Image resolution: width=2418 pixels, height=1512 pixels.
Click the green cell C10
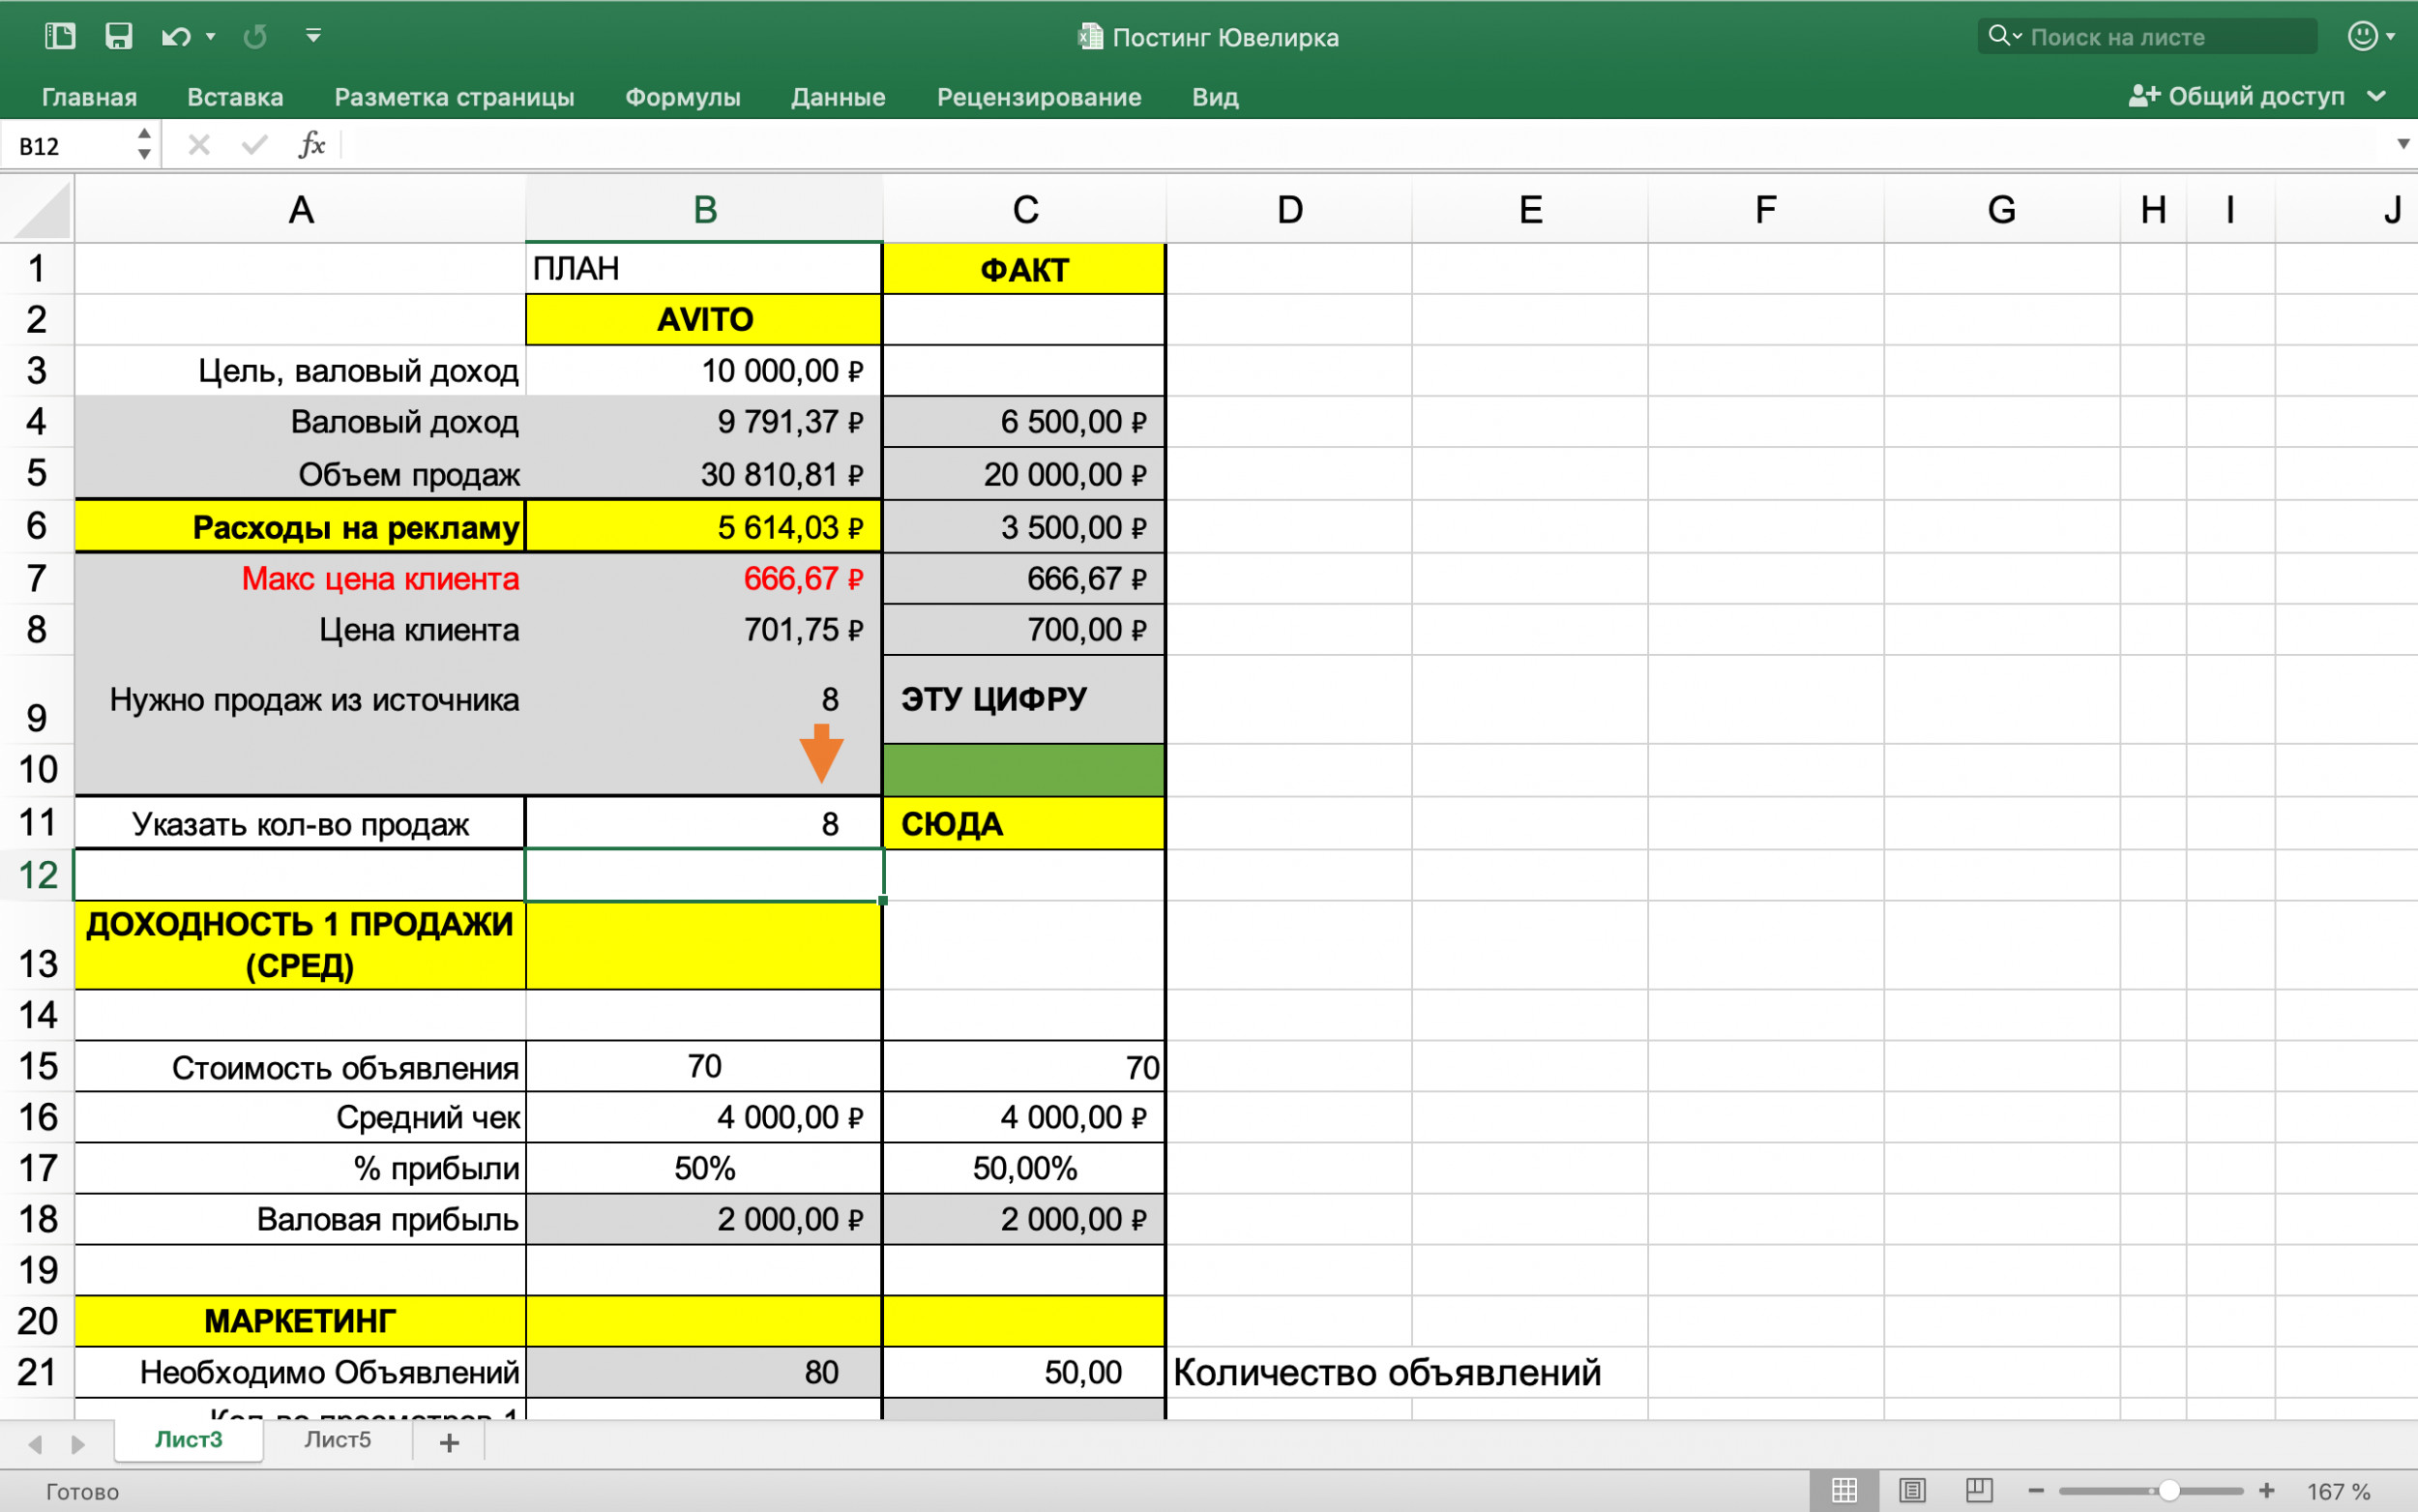click(1023, 770)
